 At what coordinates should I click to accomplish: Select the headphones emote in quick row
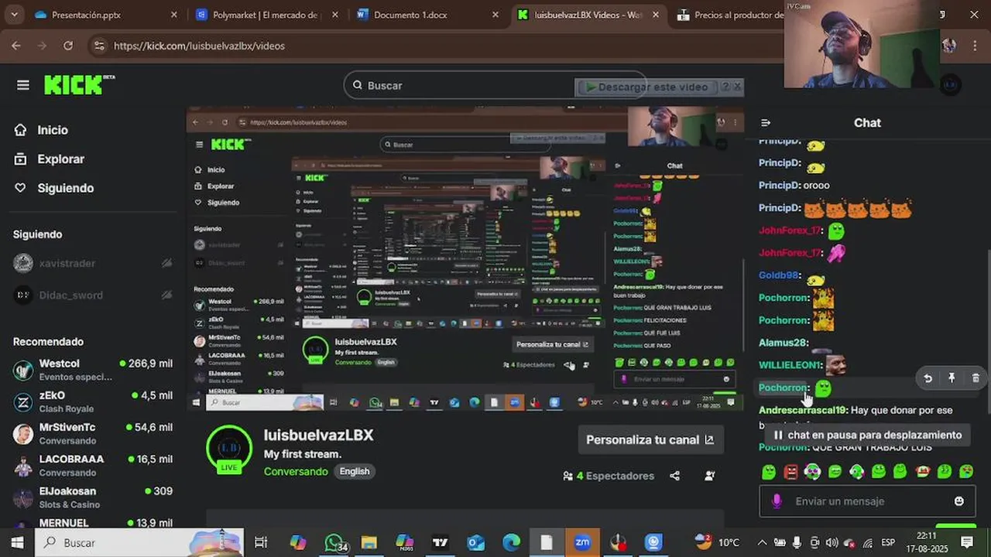tap(812, 471)
